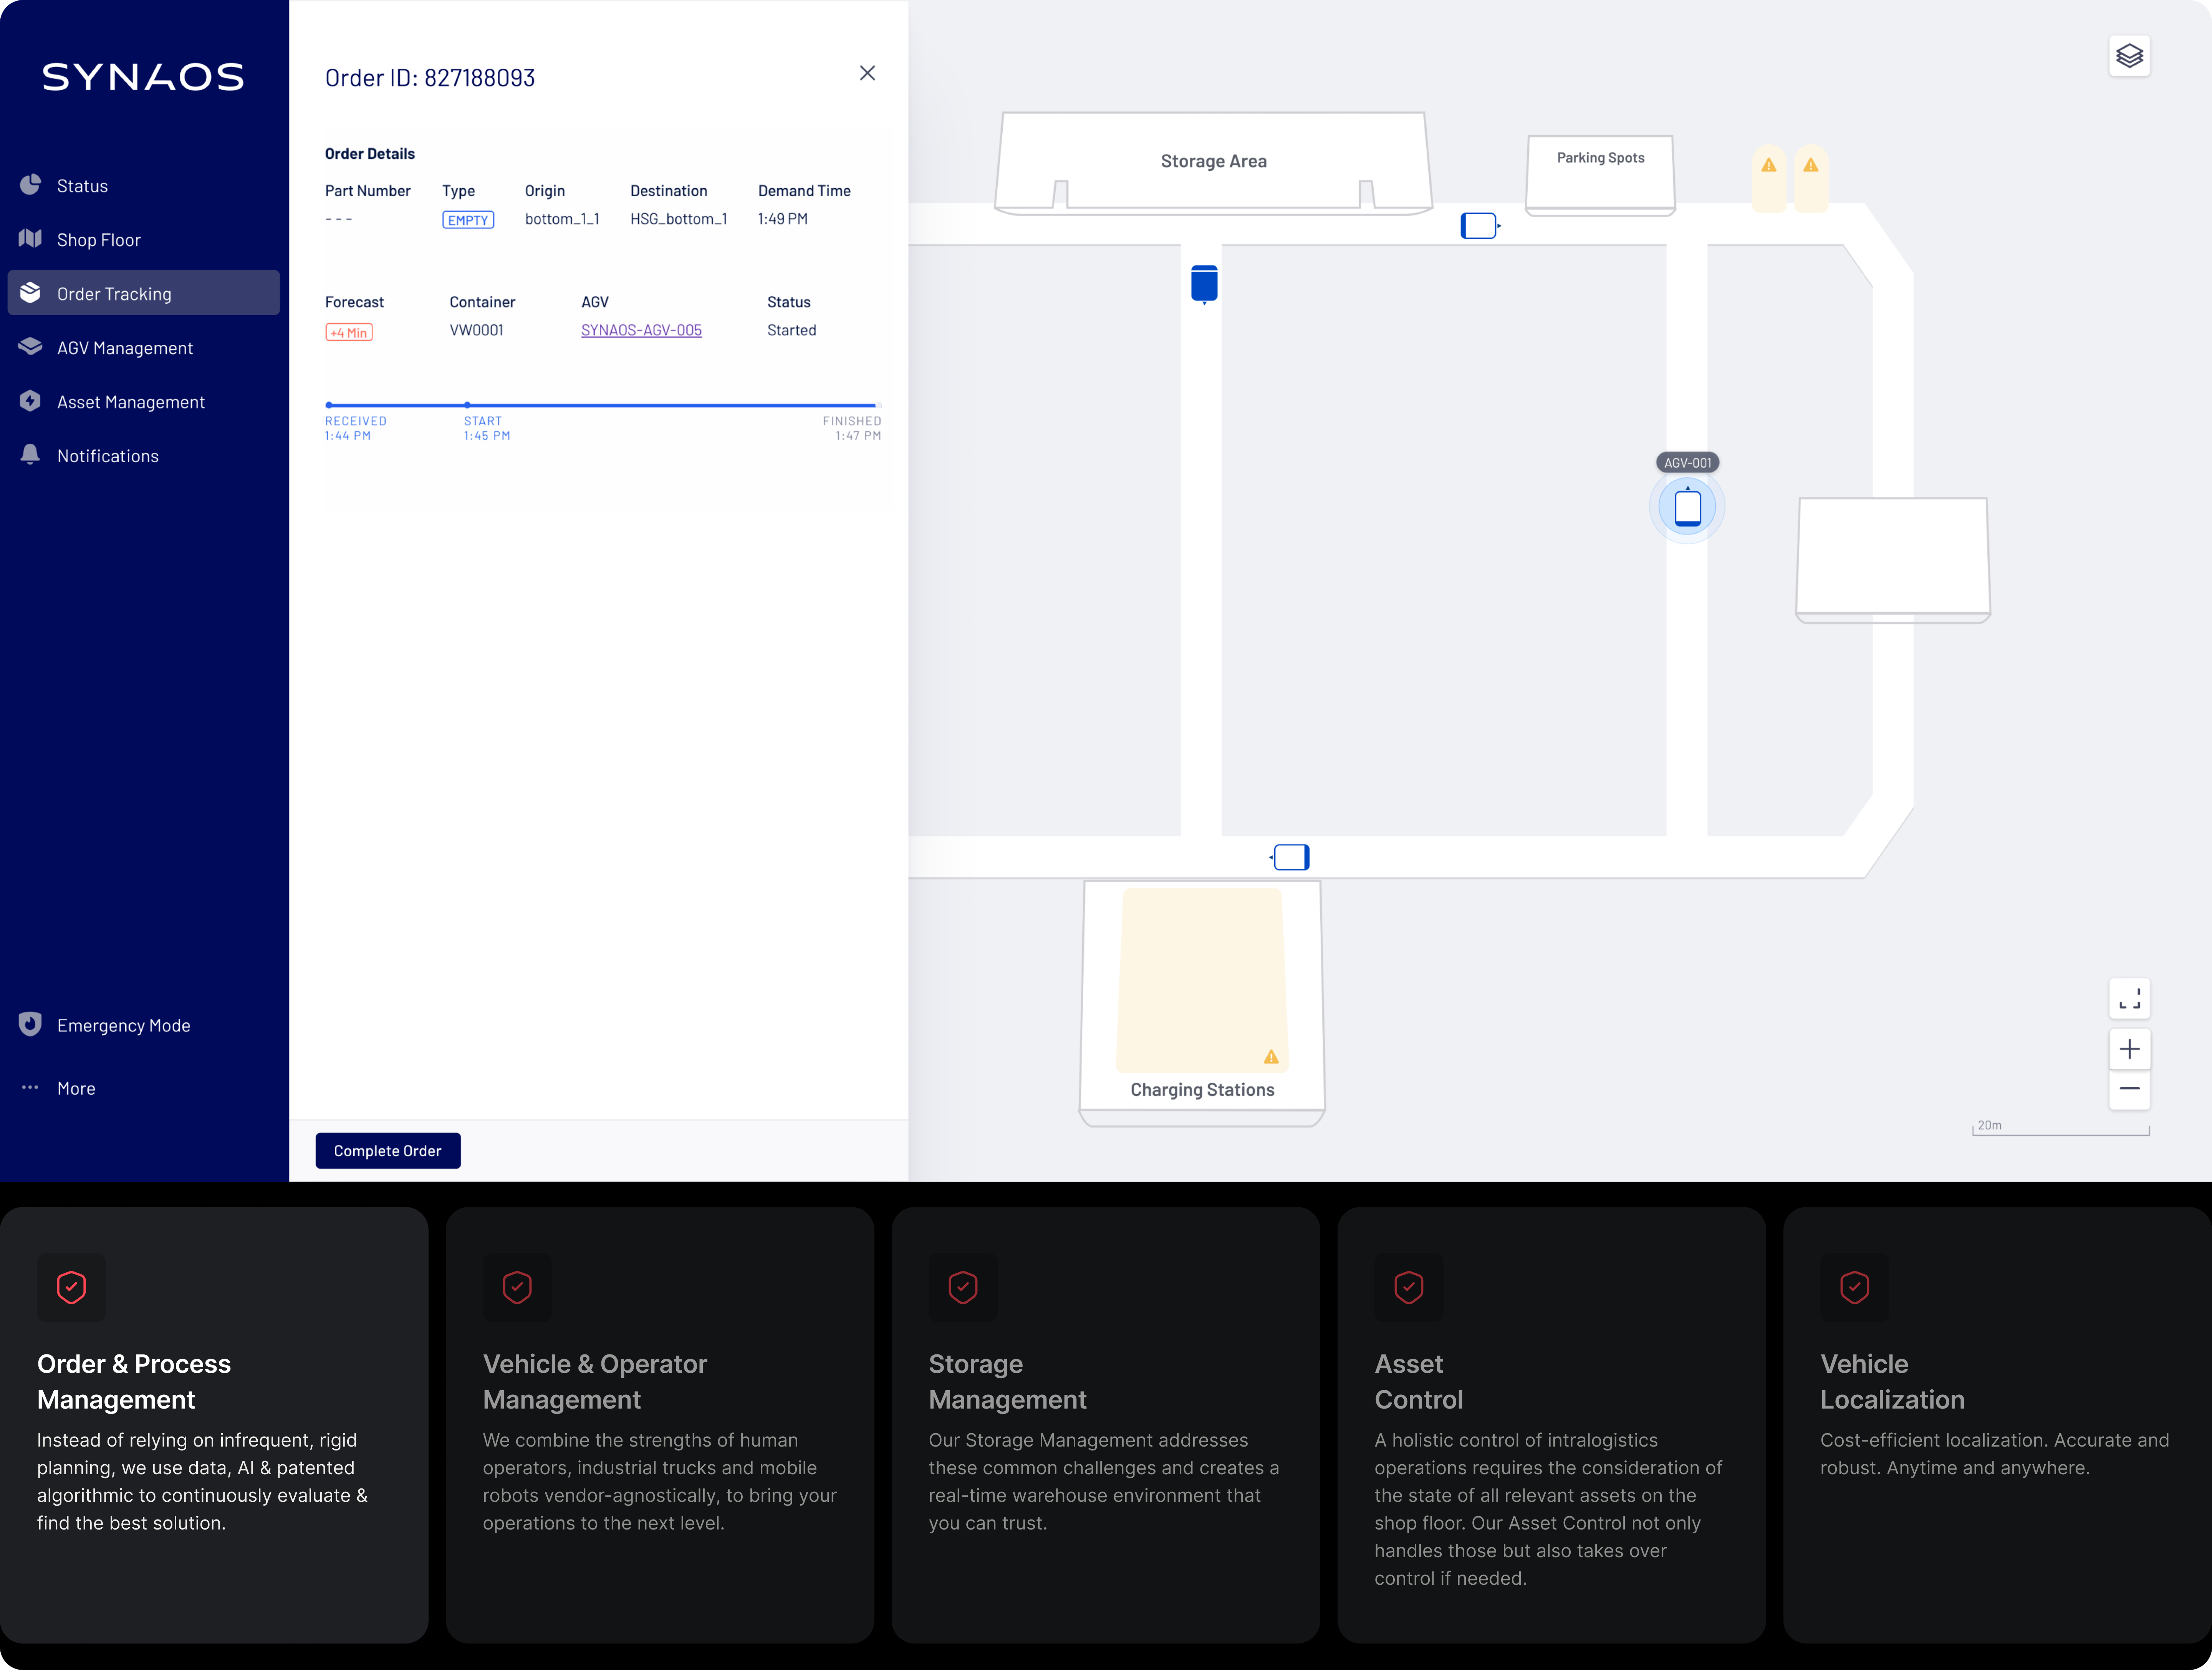Open the Notifications section

point(107,455)
